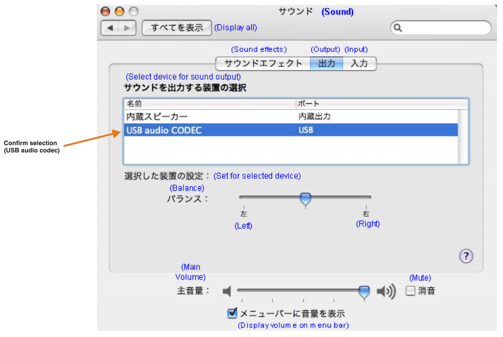Click the low-volume speaker icon beside 主音量

226,291
